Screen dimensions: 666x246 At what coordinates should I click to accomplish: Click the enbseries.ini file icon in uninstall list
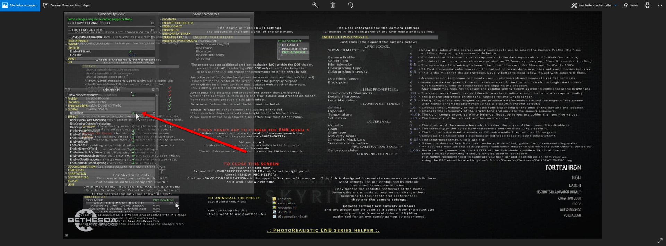pyautogui.click(x=274, y=207)
